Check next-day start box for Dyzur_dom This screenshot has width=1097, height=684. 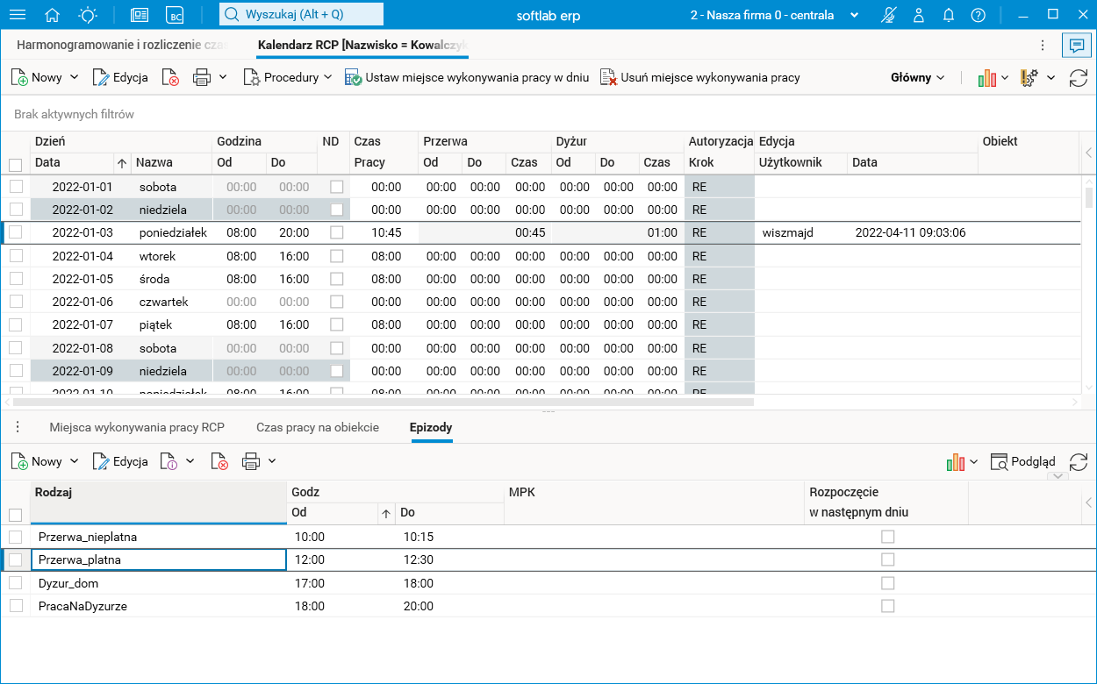[x=888, y=583]
